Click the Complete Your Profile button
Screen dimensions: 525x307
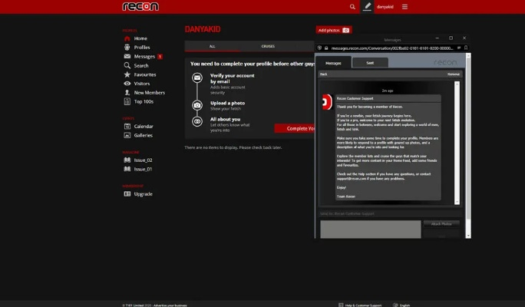pos(296,128)
